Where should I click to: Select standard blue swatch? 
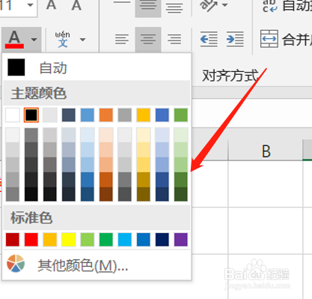tap(144, 240)
